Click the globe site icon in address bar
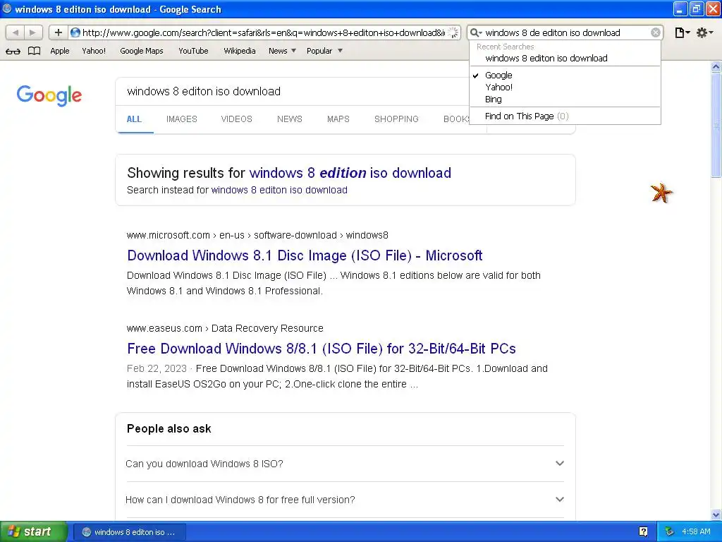This screenshot has width=722, height=542. [75, 32]
